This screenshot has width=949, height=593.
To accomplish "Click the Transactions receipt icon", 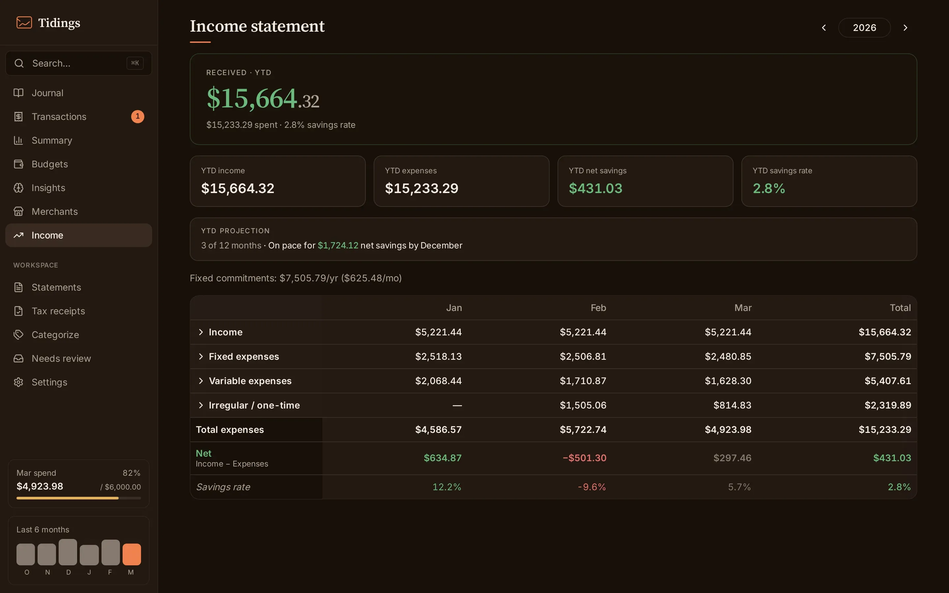I will pyautogui.click(x=18, y=117).
